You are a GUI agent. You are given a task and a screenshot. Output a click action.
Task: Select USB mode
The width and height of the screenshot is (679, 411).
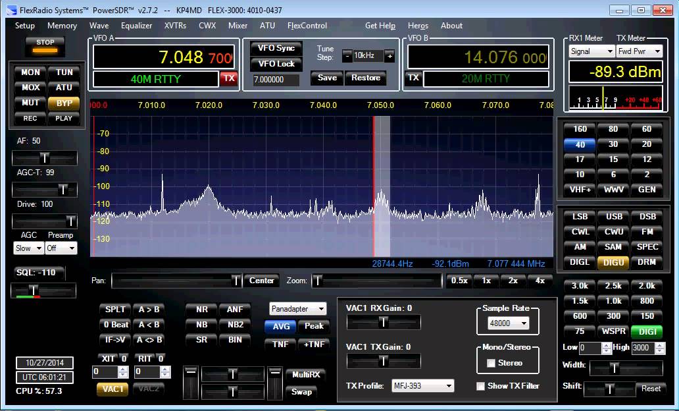coord(613,217)
